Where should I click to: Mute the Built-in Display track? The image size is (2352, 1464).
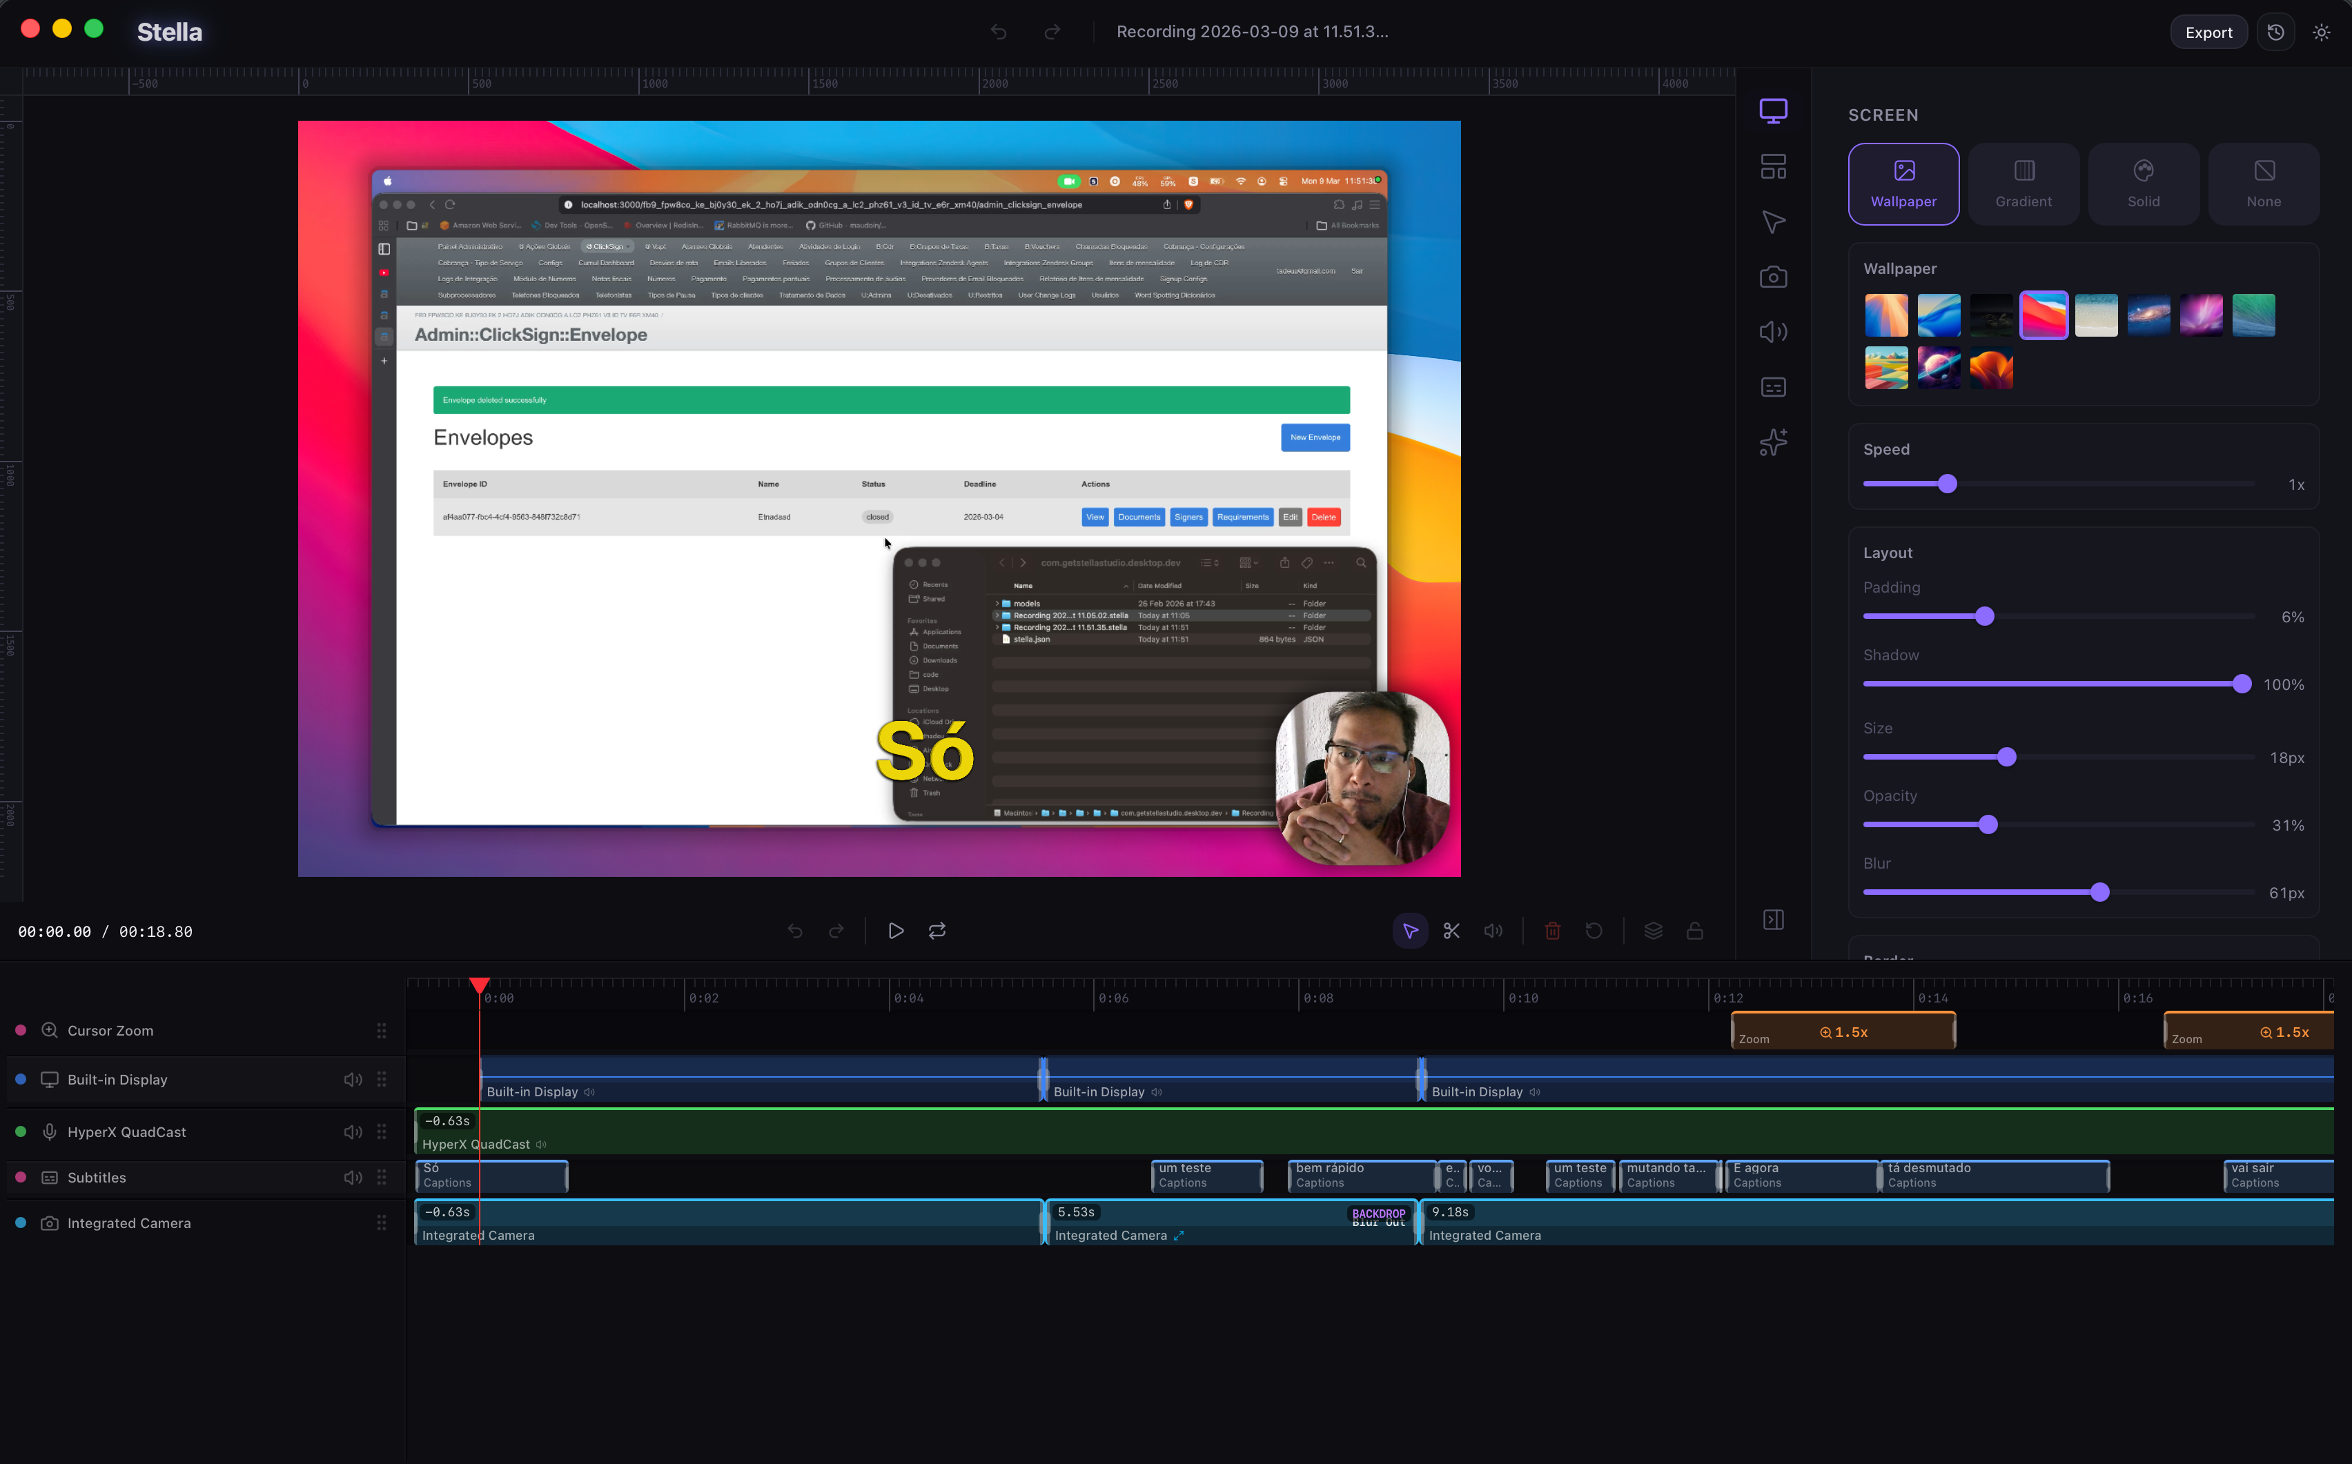click(353, 1080)
